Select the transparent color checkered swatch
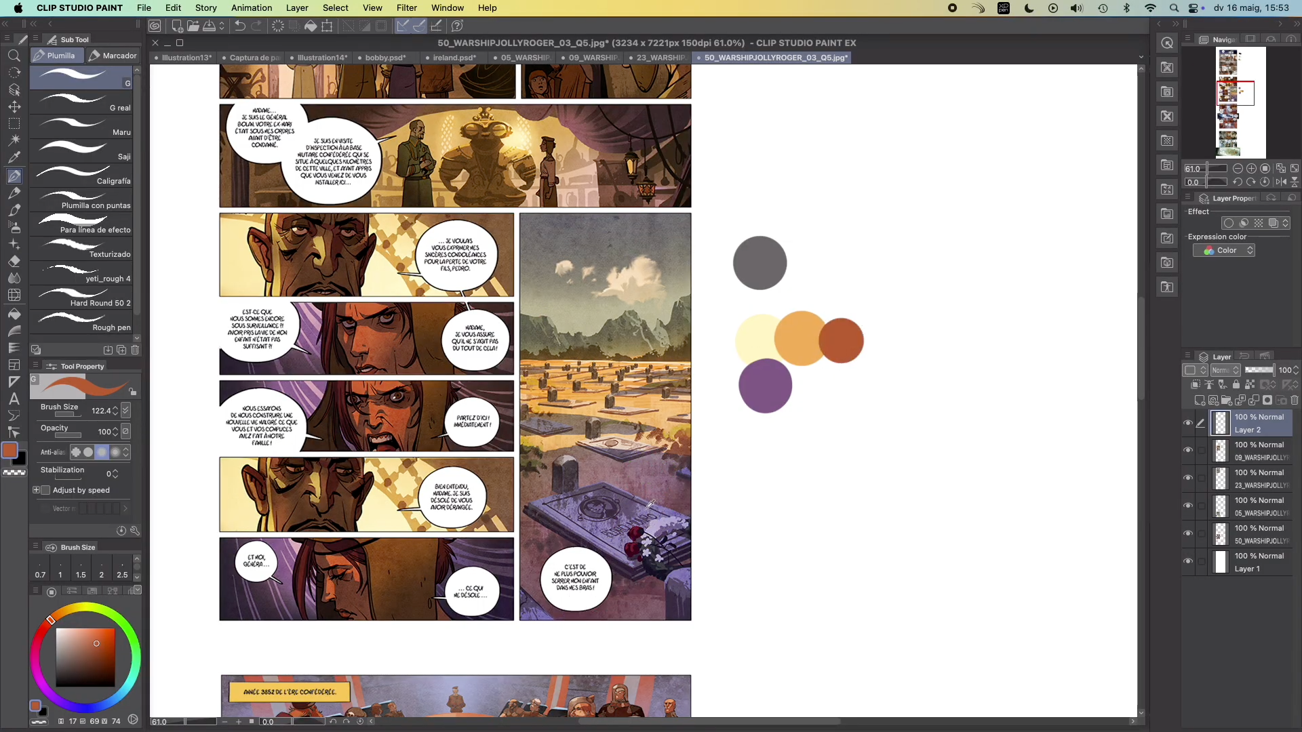The height and width of the screenshot is (732, 1302). click(14, 473)
